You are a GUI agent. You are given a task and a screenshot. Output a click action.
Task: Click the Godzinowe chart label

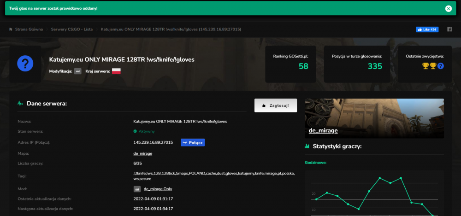coord(316,162)
